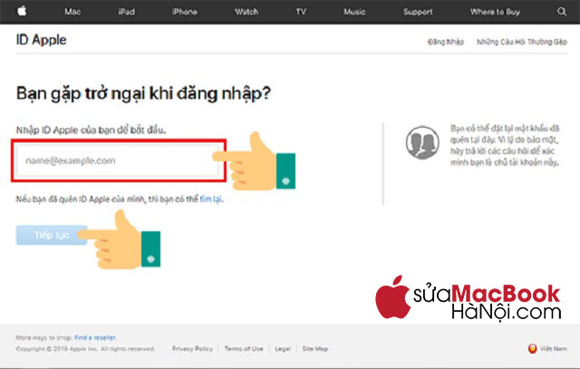Image resolution: width=580 pixels, height=369 pixels.
Task: Open the Site Map link
Action: click(315, 349)
